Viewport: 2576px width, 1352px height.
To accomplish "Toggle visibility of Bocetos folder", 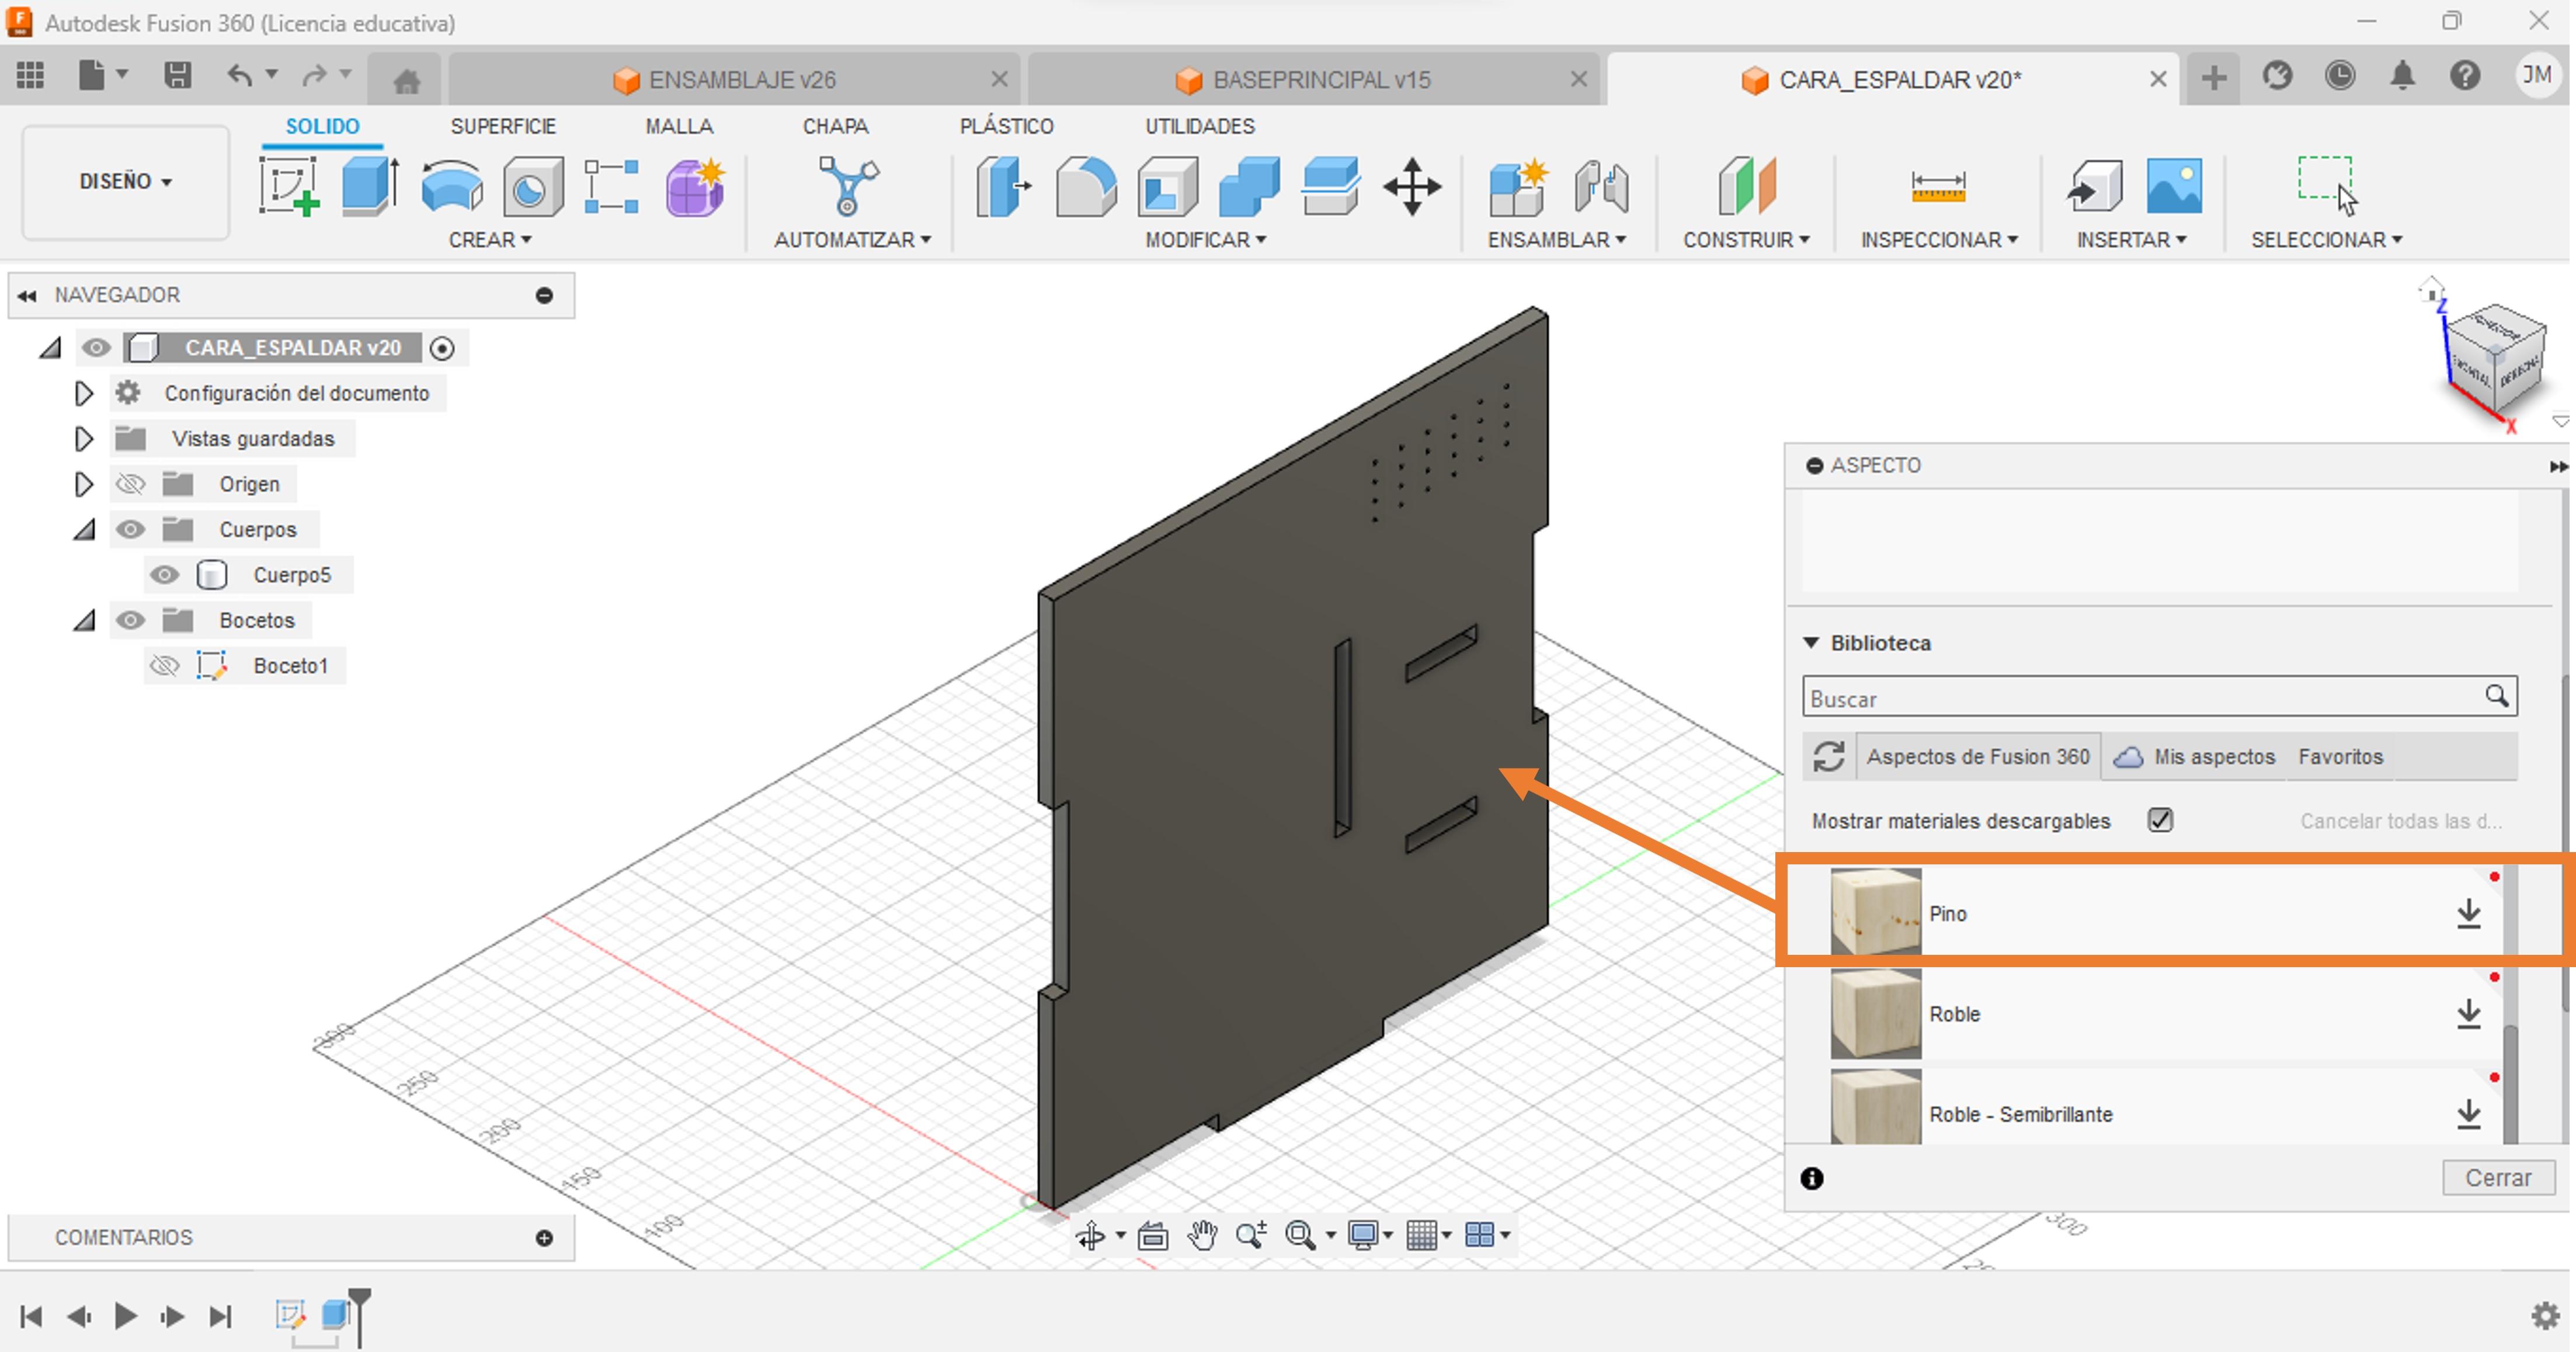I will [130, 620].
